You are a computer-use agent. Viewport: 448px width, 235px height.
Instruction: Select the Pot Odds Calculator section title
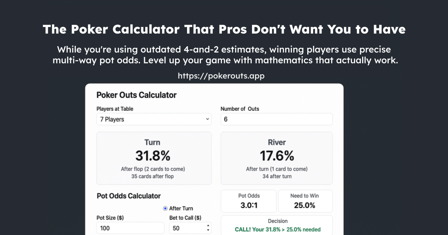click(x=128, y=196)
